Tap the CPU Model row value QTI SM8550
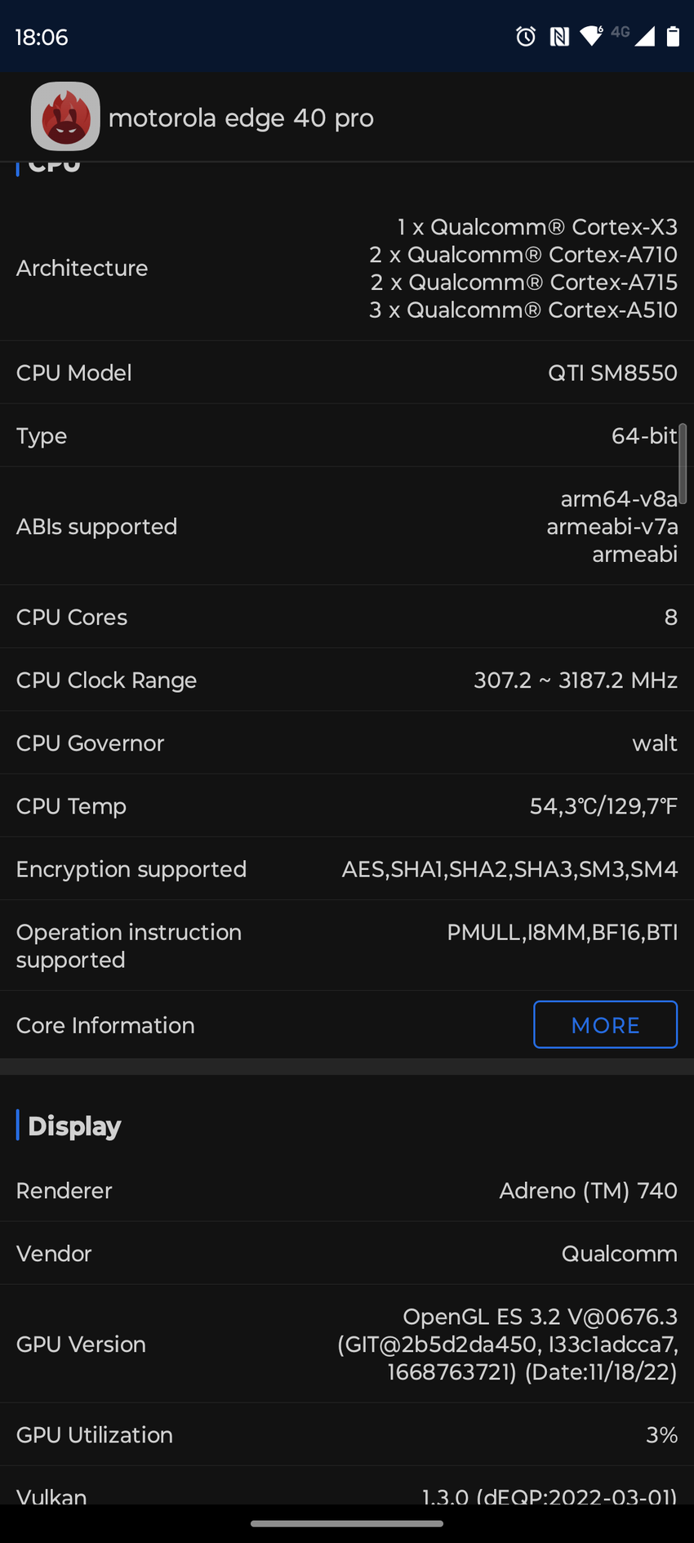Image resolution: width=694 pixels, height=1543 pixels. [x=612, y=373]
